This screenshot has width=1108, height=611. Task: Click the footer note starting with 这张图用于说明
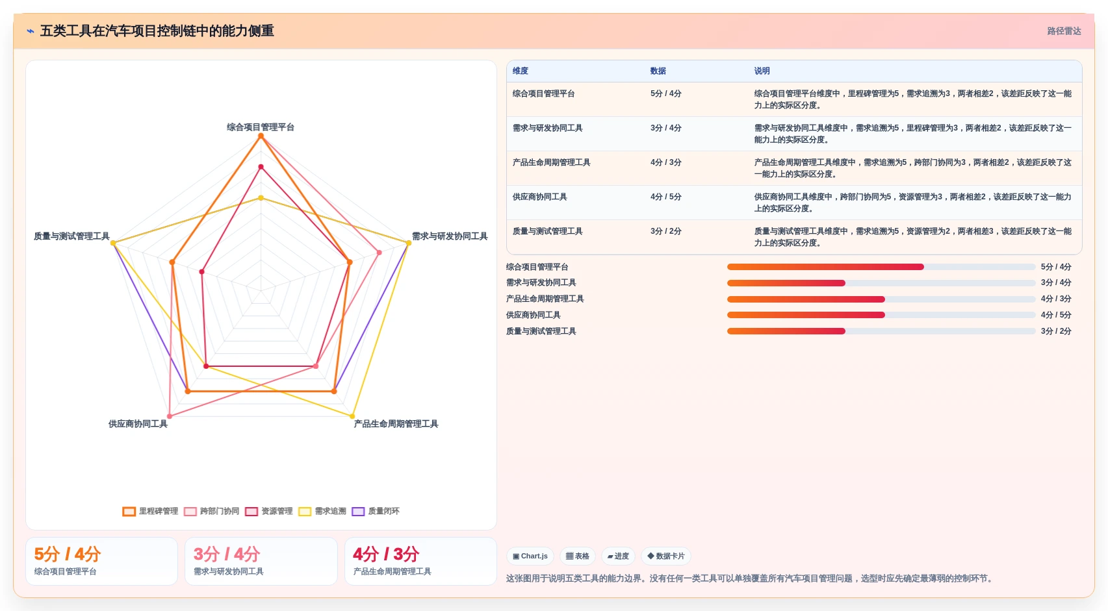coord(751,579)
